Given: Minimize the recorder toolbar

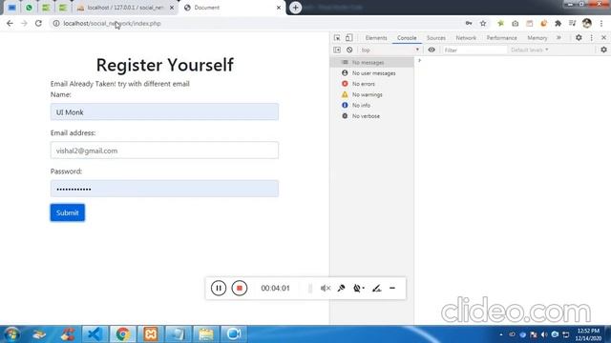Looking at the screenshot, I should (392, 288).
